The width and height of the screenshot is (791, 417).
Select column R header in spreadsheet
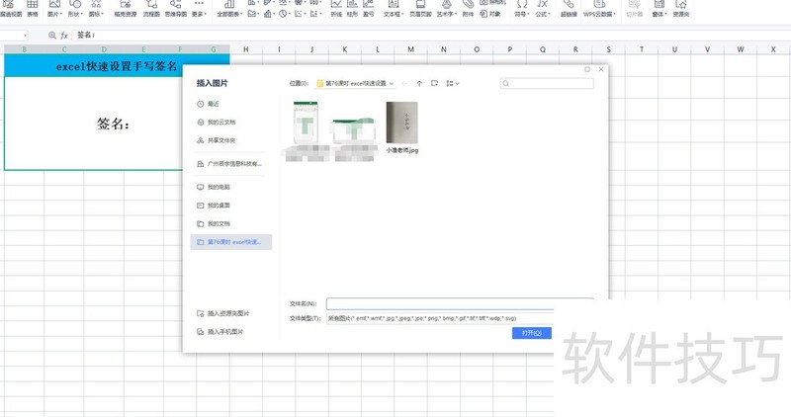[575, 49]
